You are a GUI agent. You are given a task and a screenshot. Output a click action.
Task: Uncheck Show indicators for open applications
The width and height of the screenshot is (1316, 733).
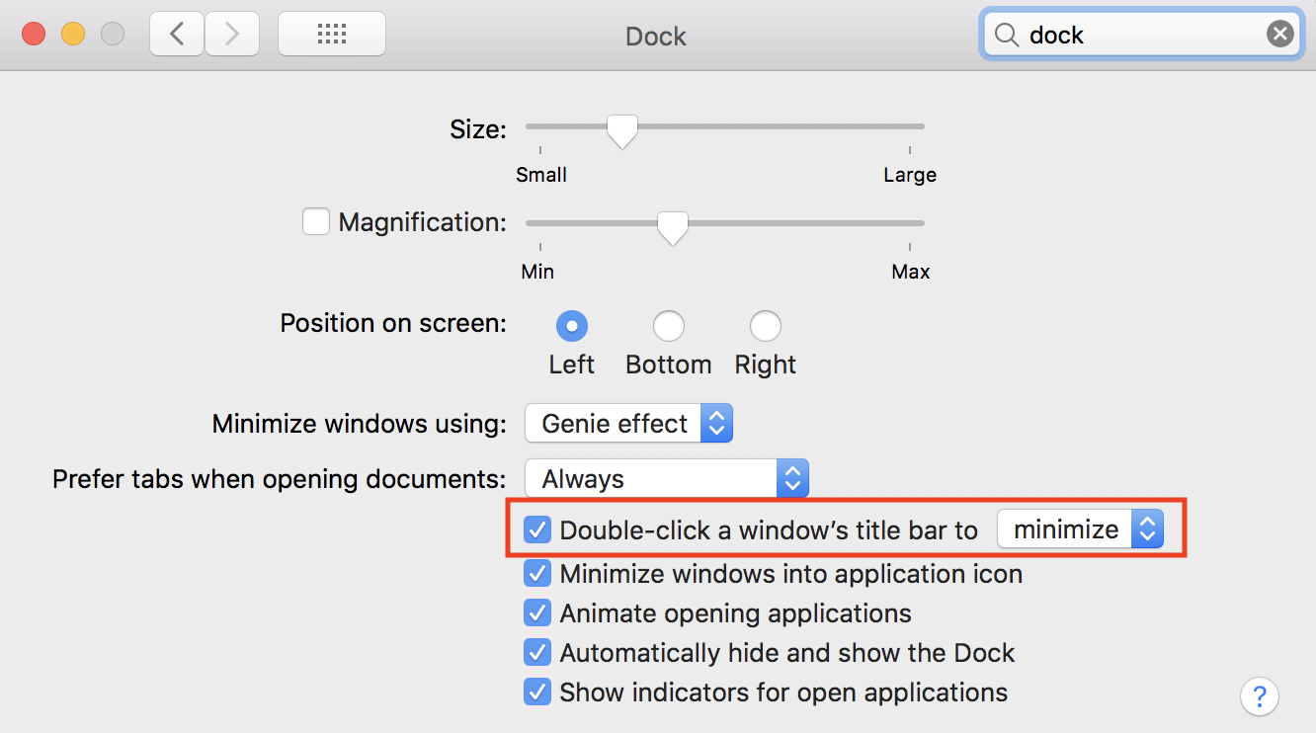tap(537, 692)
